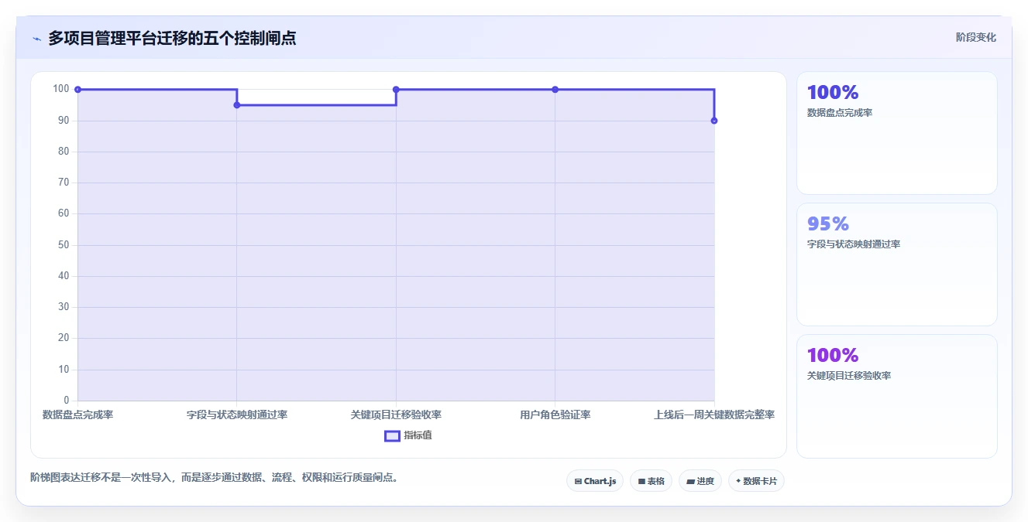Click the 上线后一周关键数据完整率 x-axis label
The height and width of the screenshot is (522, 1028).
[714, 415]
